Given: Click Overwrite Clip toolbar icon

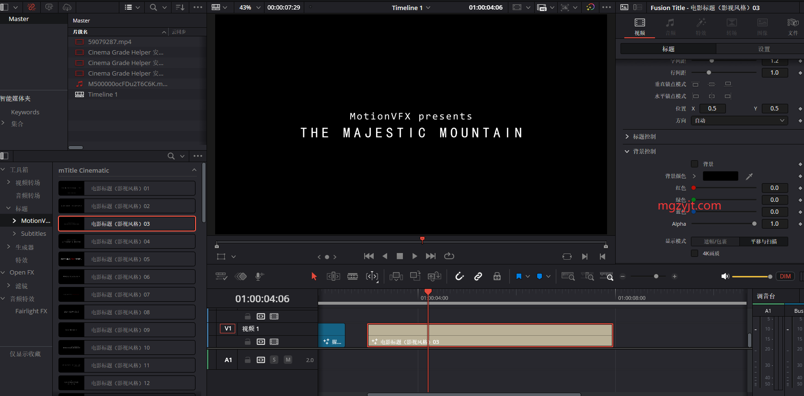Looking at the screenshot, I should click(415, 276).
